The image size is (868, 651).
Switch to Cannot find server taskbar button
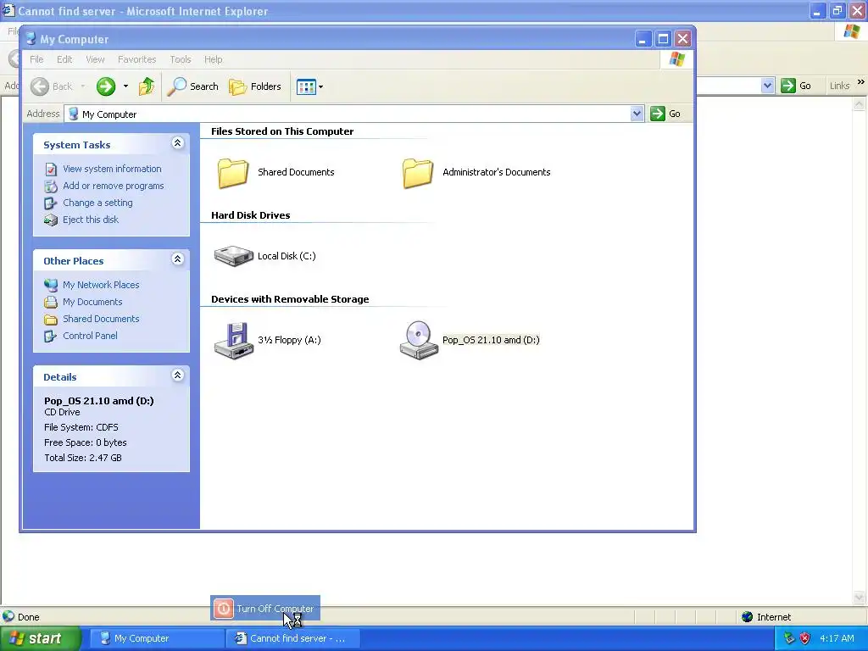tap(292, 638)
